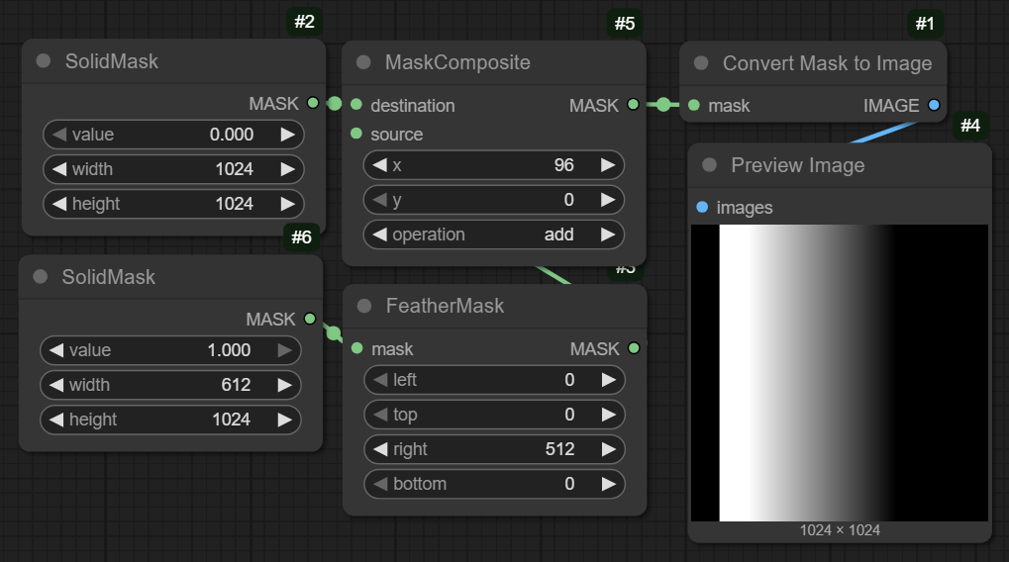This screenshot has width=1009, height=562.
Task: Select the MaskComposite node title
Action: (x=457, y=62)
